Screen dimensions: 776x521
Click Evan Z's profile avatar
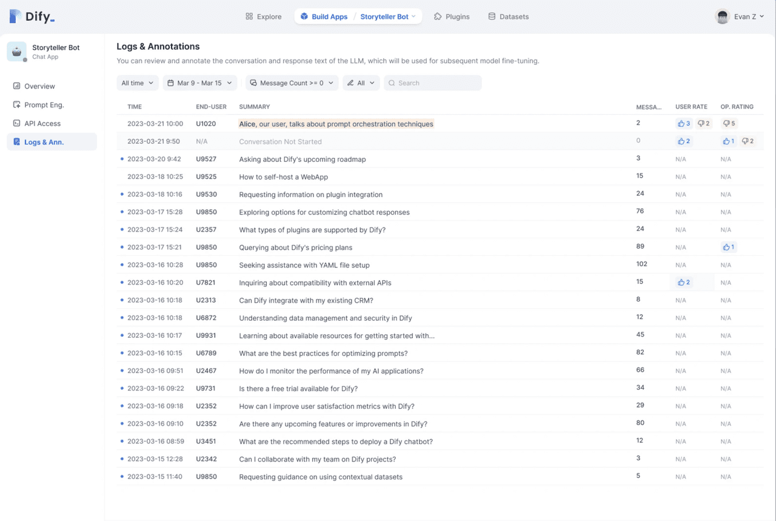point(722,17)
